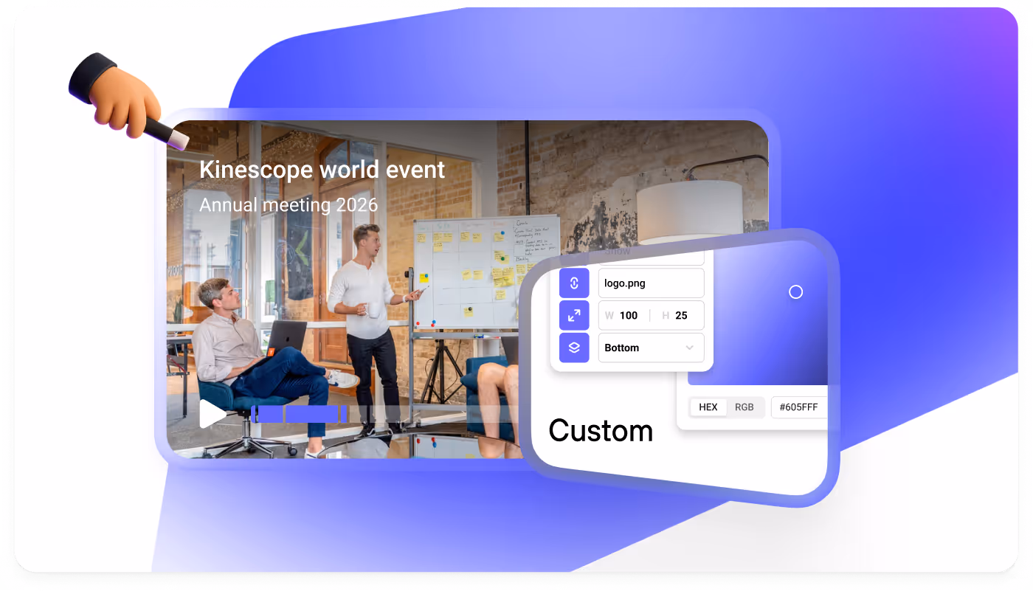Click the width value 100
The width and height of the screenshot is (1033, 594).
pos(629,316)
